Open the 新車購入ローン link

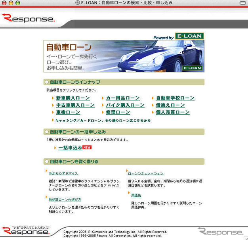pyautogui.click(x=72, y=98)
